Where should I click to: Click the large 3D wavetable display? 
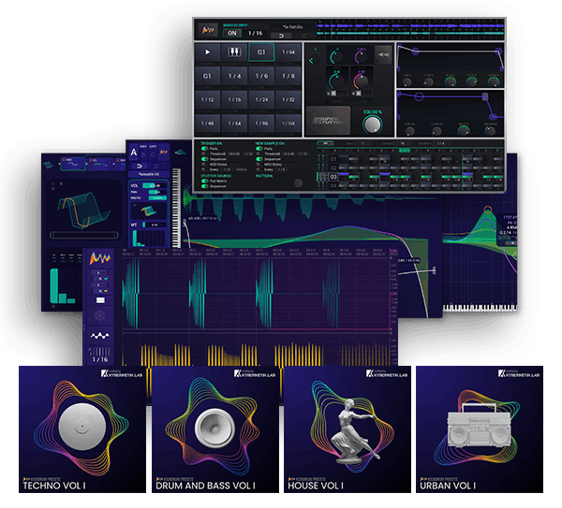(84, 210)
